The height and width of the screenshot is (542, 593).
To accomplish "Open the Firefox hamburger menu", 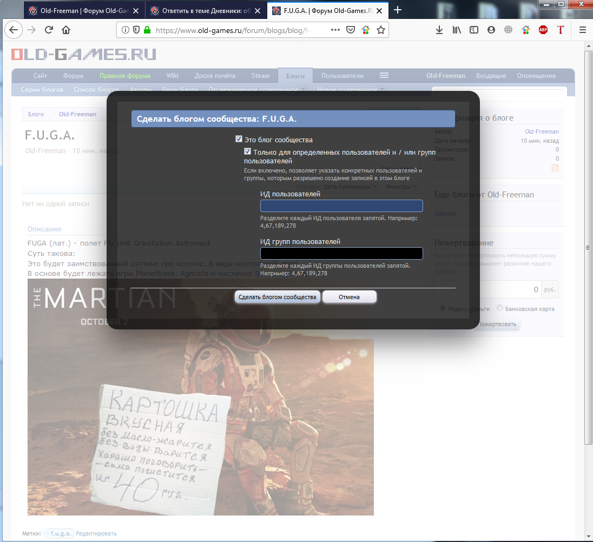I will (582, 30).
